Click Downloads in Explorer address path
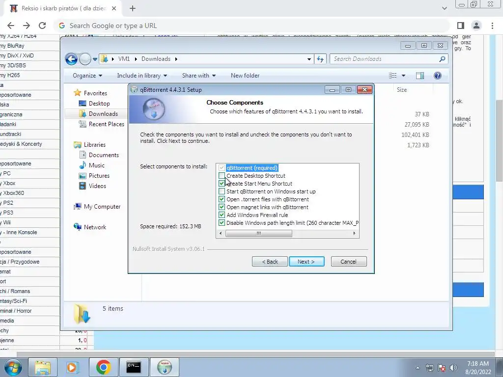The width and height of the screenshot is (503, 377). pyautogui.click(x=156, y=59)
